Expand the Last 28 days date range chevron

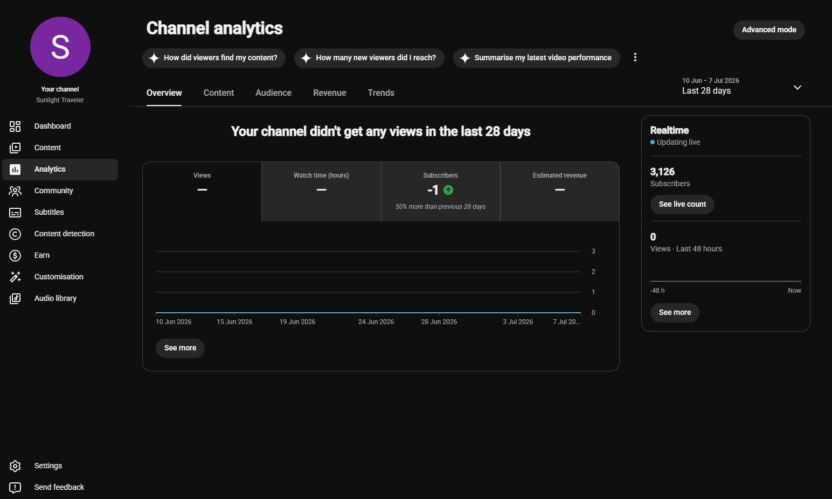798,87
